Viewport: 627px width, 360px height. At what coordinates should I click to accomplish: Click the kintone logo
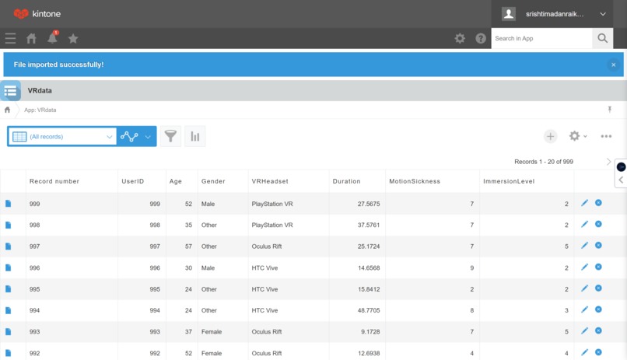point(37,13)
